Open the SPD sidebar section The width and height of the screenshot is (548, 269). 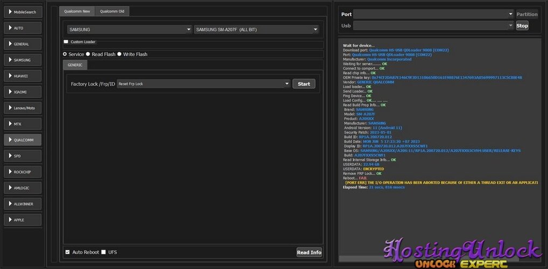pos(23,156)
